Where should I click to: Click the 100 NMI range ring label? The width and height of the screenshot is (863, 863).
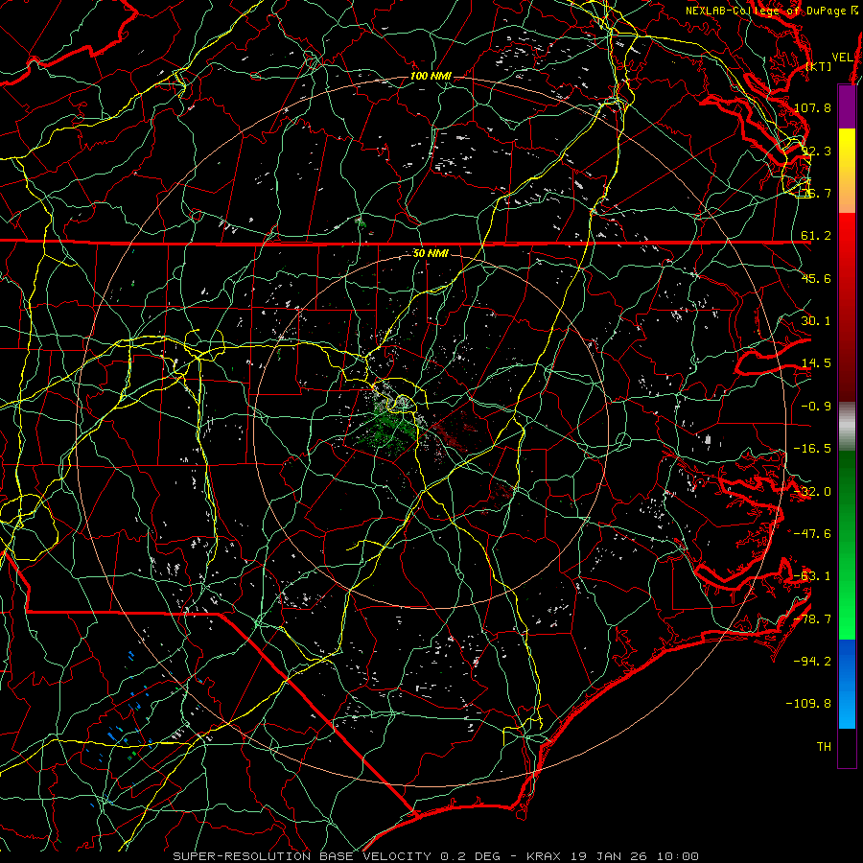(x=431, y=76)
